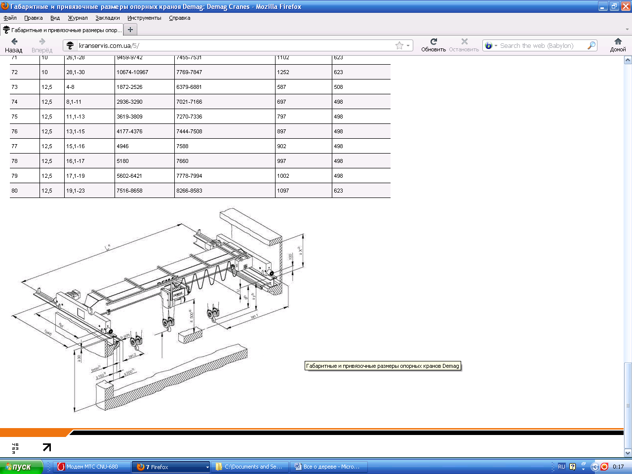Click the site identity icon in address bar
The image size is (632, 474).
pyautogui.click(x=71, y=45)
